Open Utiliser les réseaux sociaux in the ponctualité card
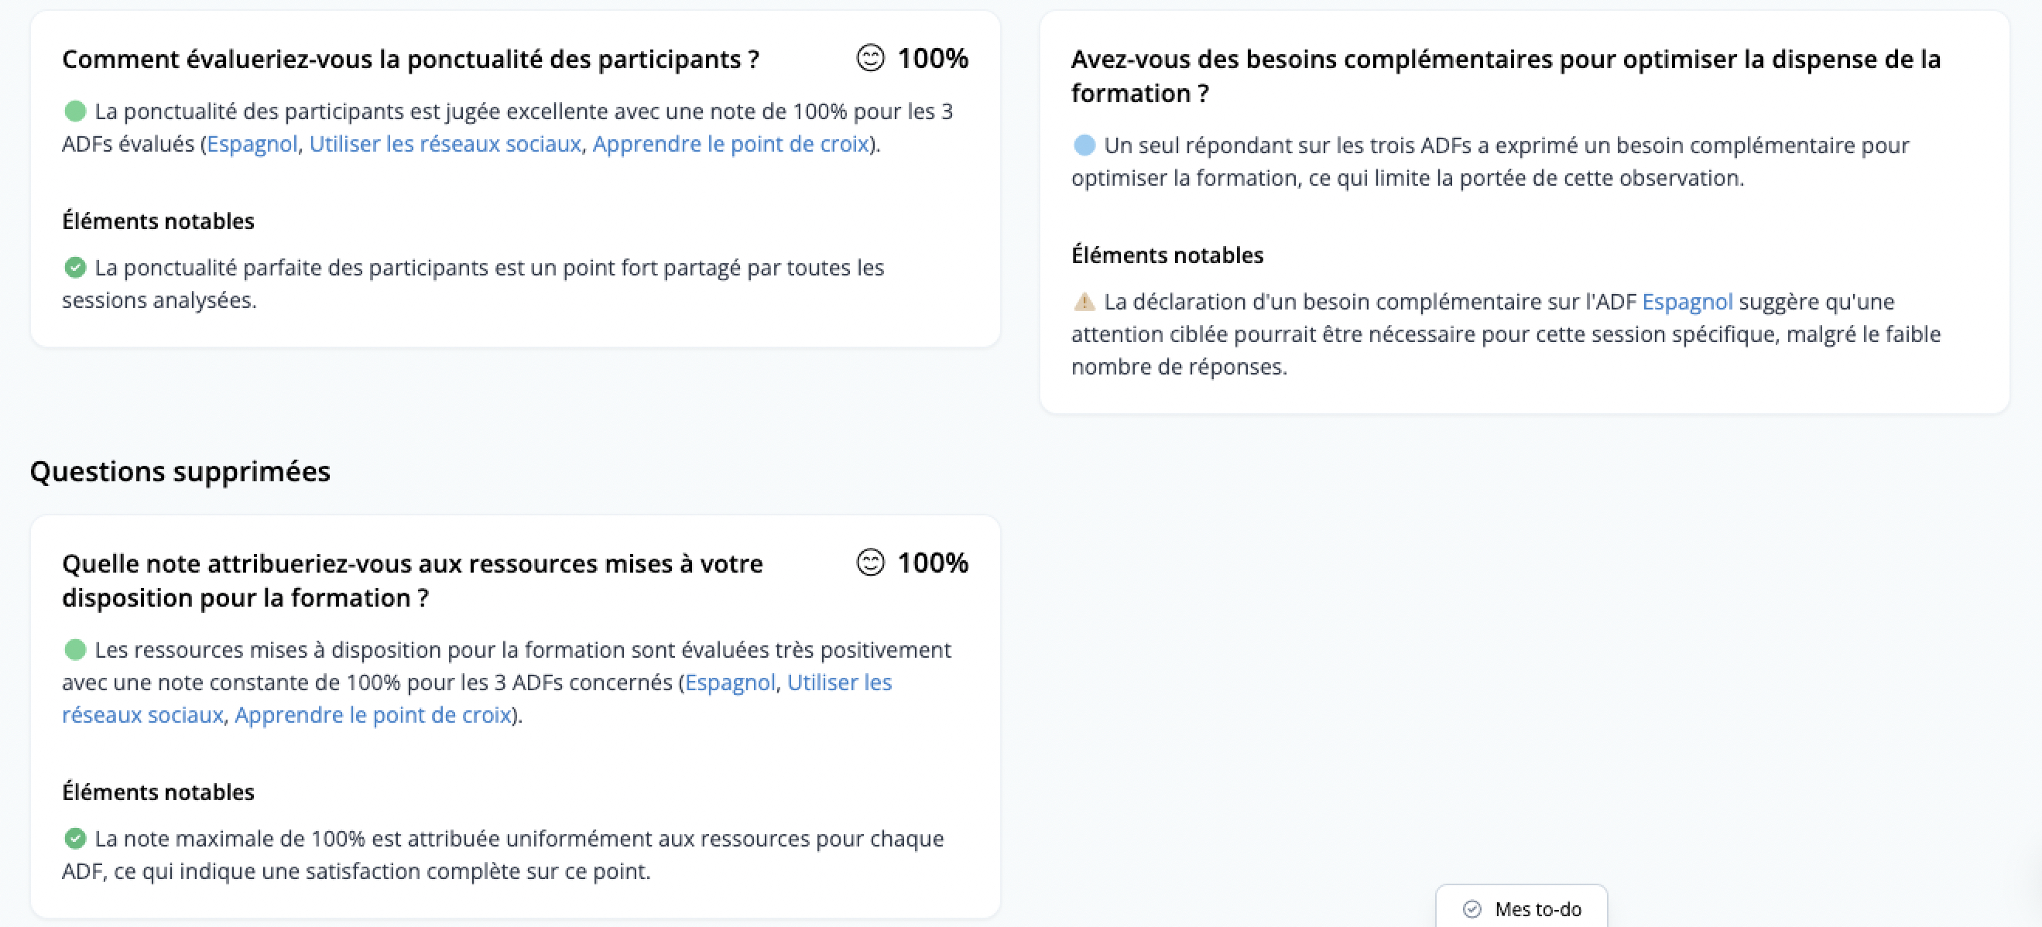The height and width of the screenshot is (927, 2042). pyautogui.click(x=445, y=144)
